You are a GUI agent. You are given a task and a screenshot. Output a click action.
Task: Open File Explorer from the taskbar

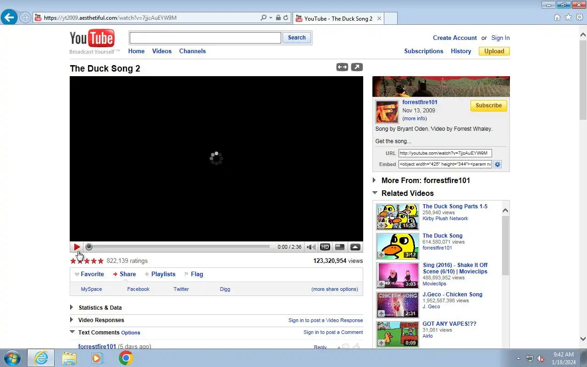[69, 358]
